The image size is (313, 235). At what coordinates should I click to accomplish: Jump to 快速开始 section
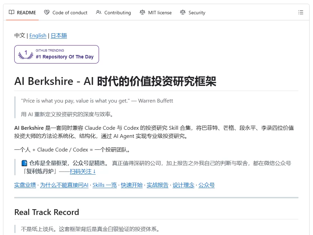(132, 185)
